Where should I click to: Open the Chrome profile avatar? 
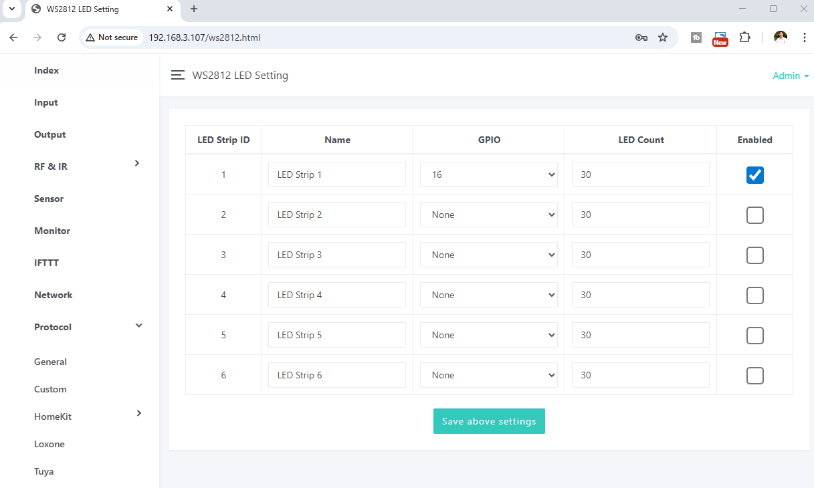tap(780, 37)
